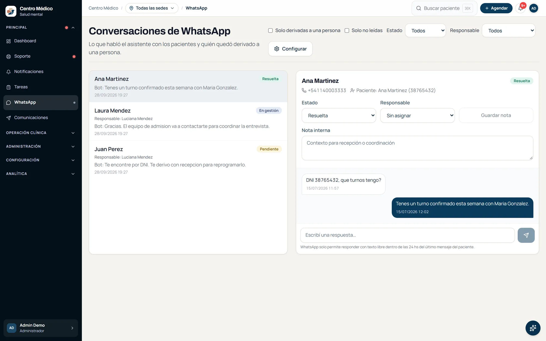Click the send message paper plane button
546x341 pixels.
526,235
